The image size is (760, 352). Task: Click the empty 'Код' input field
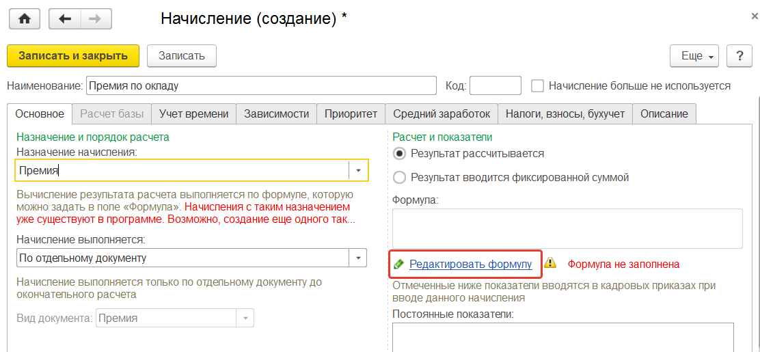tap(495, 86)
